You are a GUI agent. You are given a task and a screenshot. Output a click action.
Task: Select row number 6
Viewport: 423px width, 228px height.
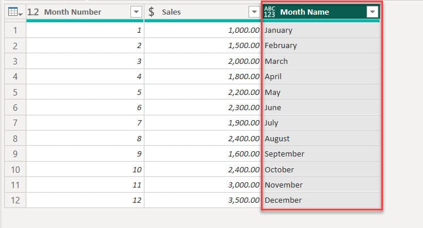click(x=15, y=108)
